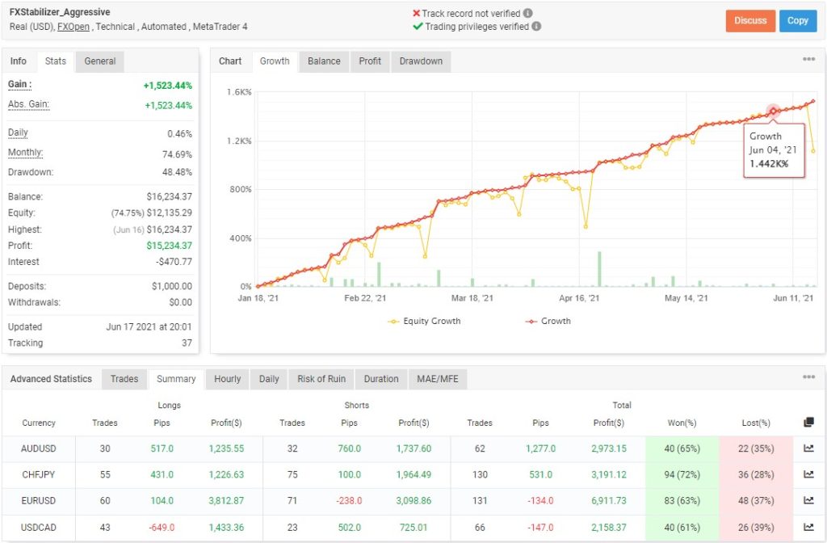Select the Summary statistics tab

[x=176, y=379]
